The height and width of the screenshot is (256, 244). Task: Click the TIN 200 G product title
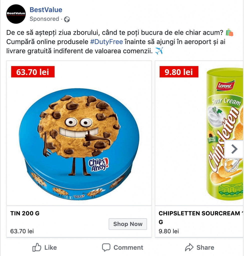[x=25, y=213]
